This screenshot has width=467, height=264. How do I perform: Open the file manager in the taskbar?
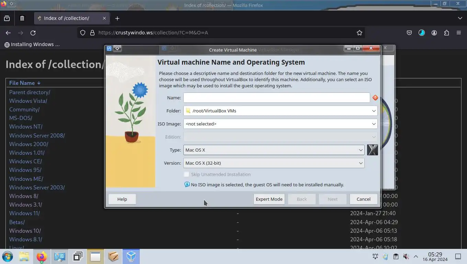[x=24, y=256]
